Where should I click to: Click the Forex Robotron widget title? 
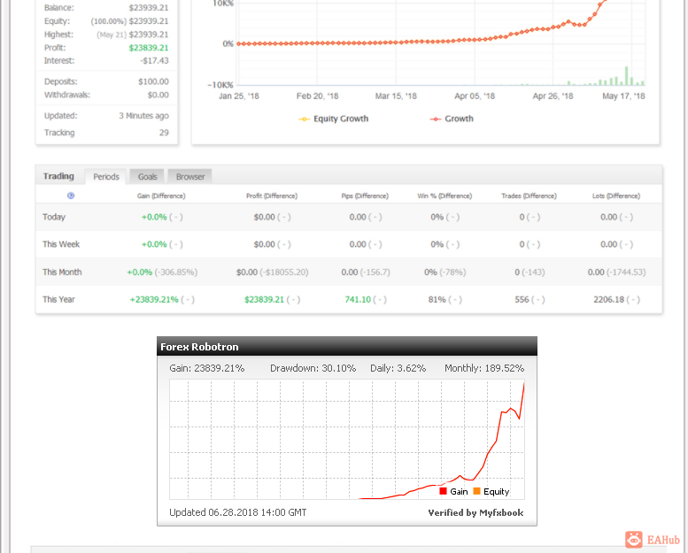point(199,347)
